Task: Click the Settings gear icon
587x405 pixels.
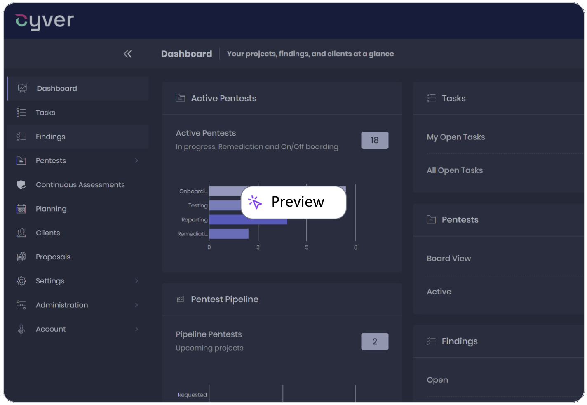Action: (x=21, y=281)
